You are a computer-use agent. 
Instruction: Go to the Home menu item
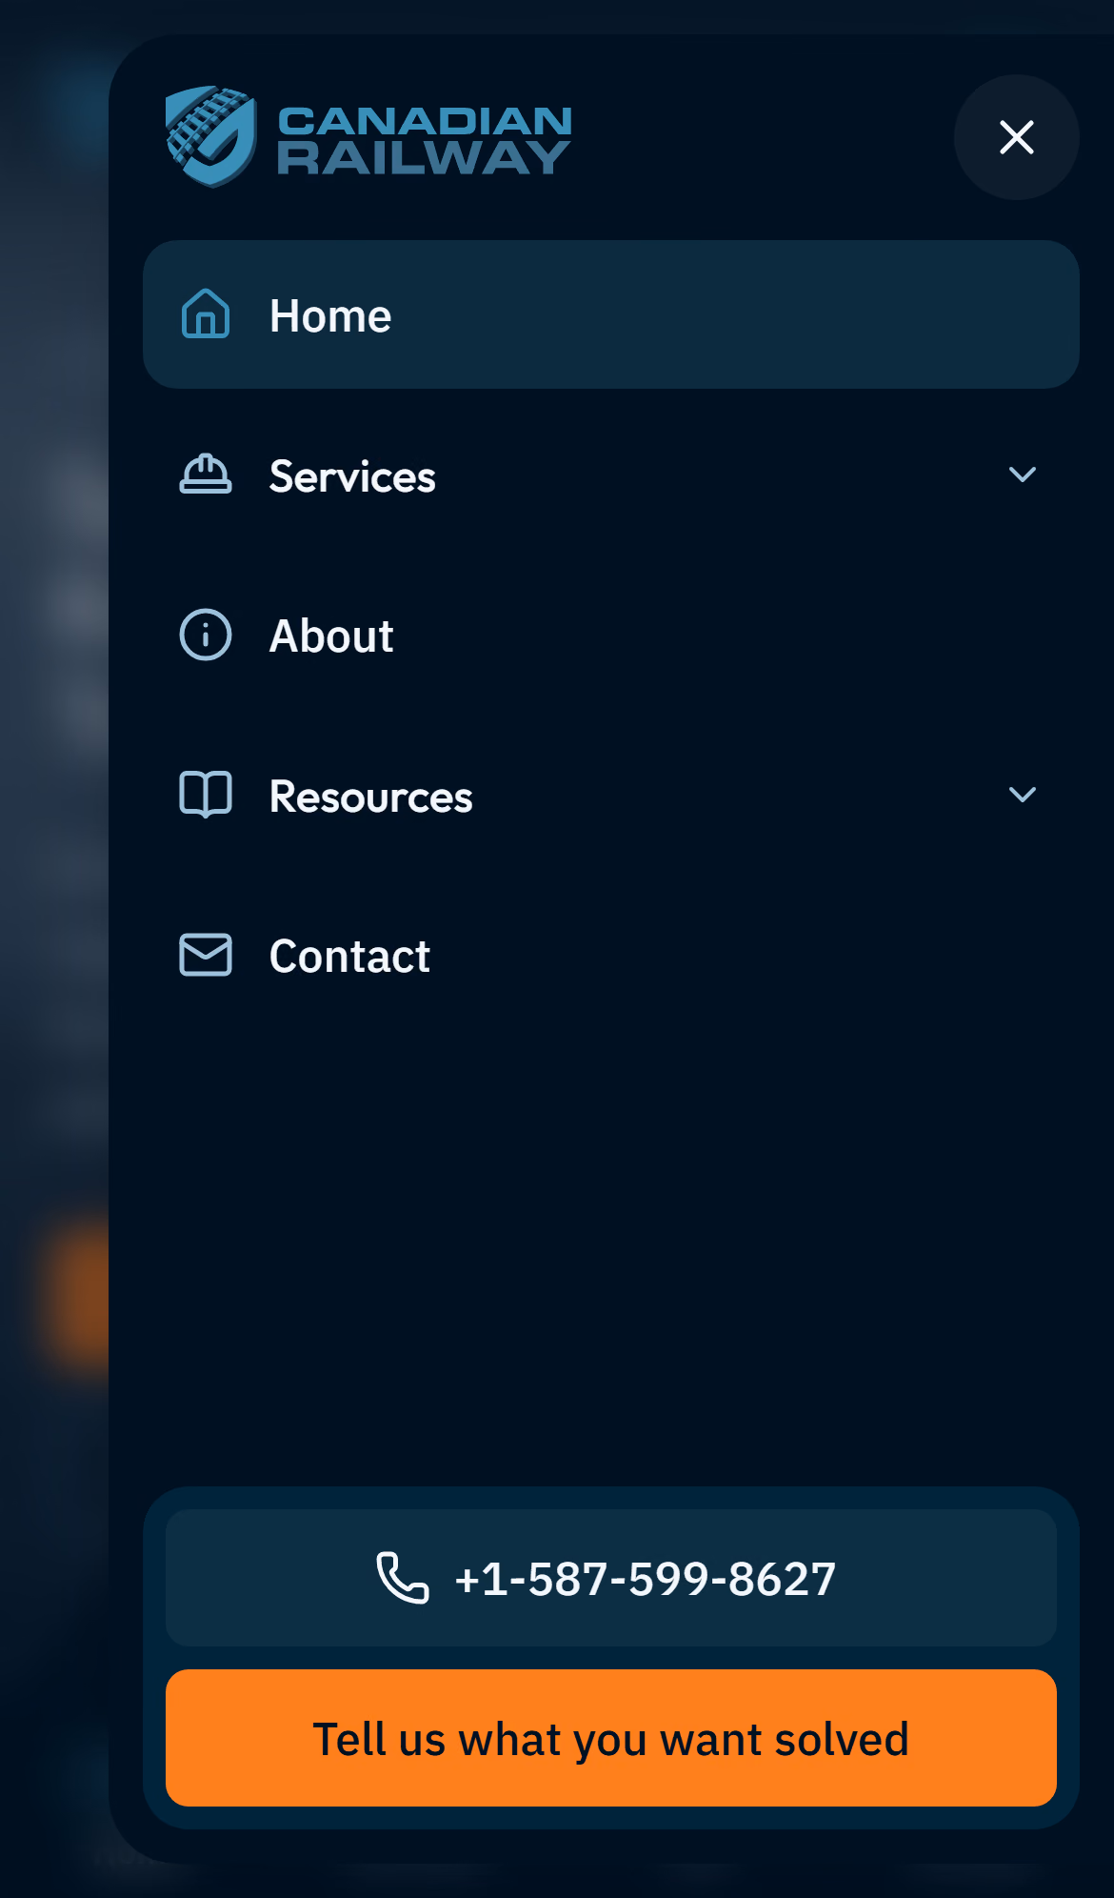[x=610, y=314]
